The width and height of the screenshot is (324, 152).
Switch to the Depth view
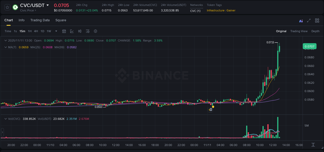point(315,31)
